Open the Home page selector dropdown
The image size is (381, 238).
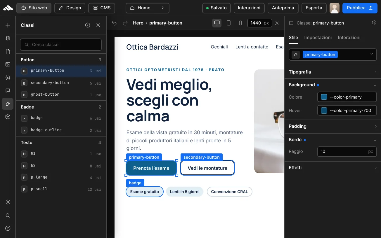click(148, 8)
